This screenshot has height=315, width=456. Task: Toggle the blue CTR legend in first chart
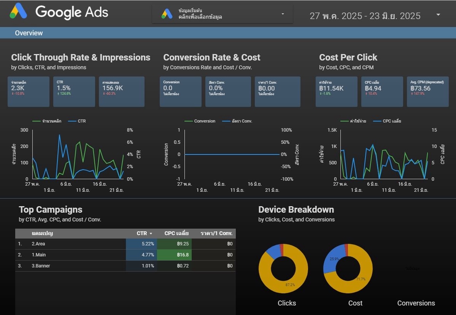point(79,121)
